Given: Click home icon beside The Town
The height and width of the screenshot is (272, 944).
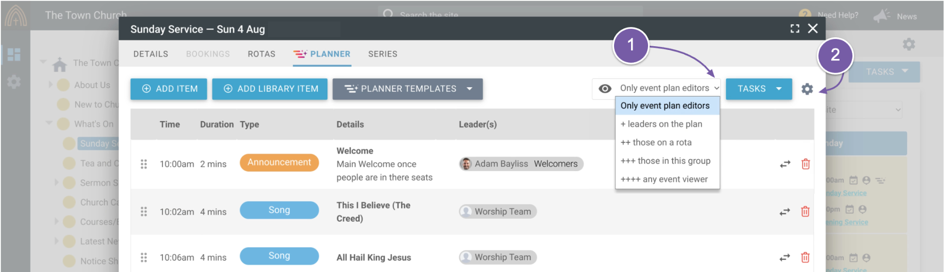Looking at the screenshot, I should click(x=59, y=64).
